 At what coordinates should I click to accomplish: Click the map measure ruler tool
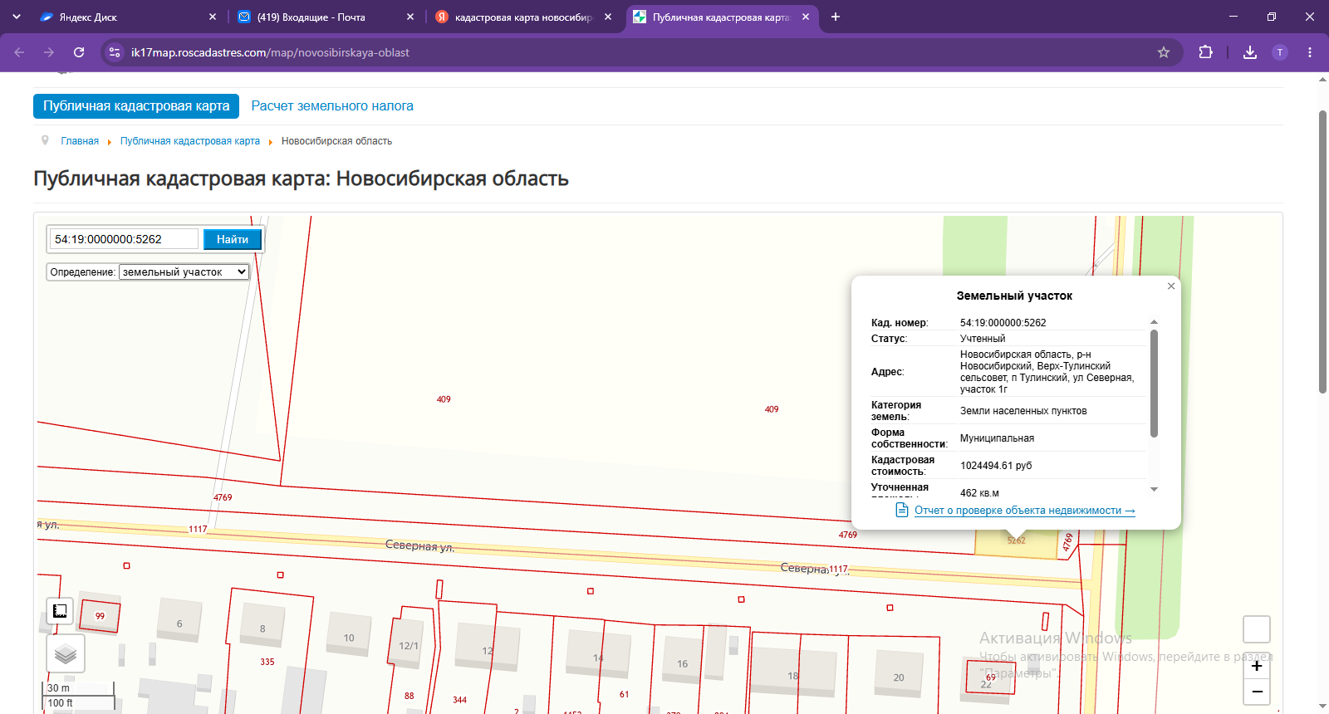[60, 612]
